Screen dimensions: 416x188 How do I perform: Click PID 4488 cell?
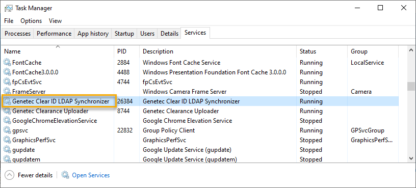click(123, 72)
